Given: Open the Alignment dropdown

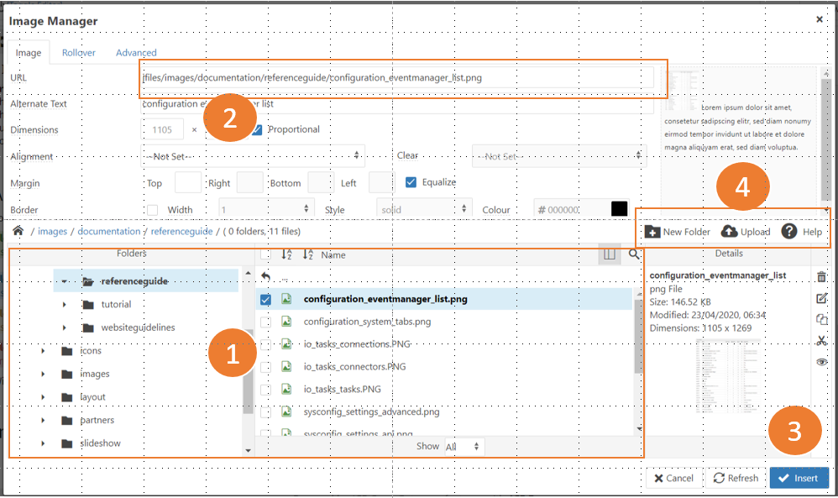Looking at the screenshot, I should (252, 156).
